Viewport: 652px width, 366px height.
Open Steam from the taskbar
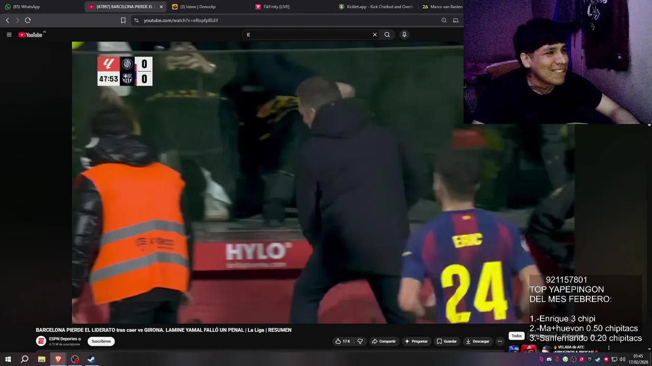(92, 359)
